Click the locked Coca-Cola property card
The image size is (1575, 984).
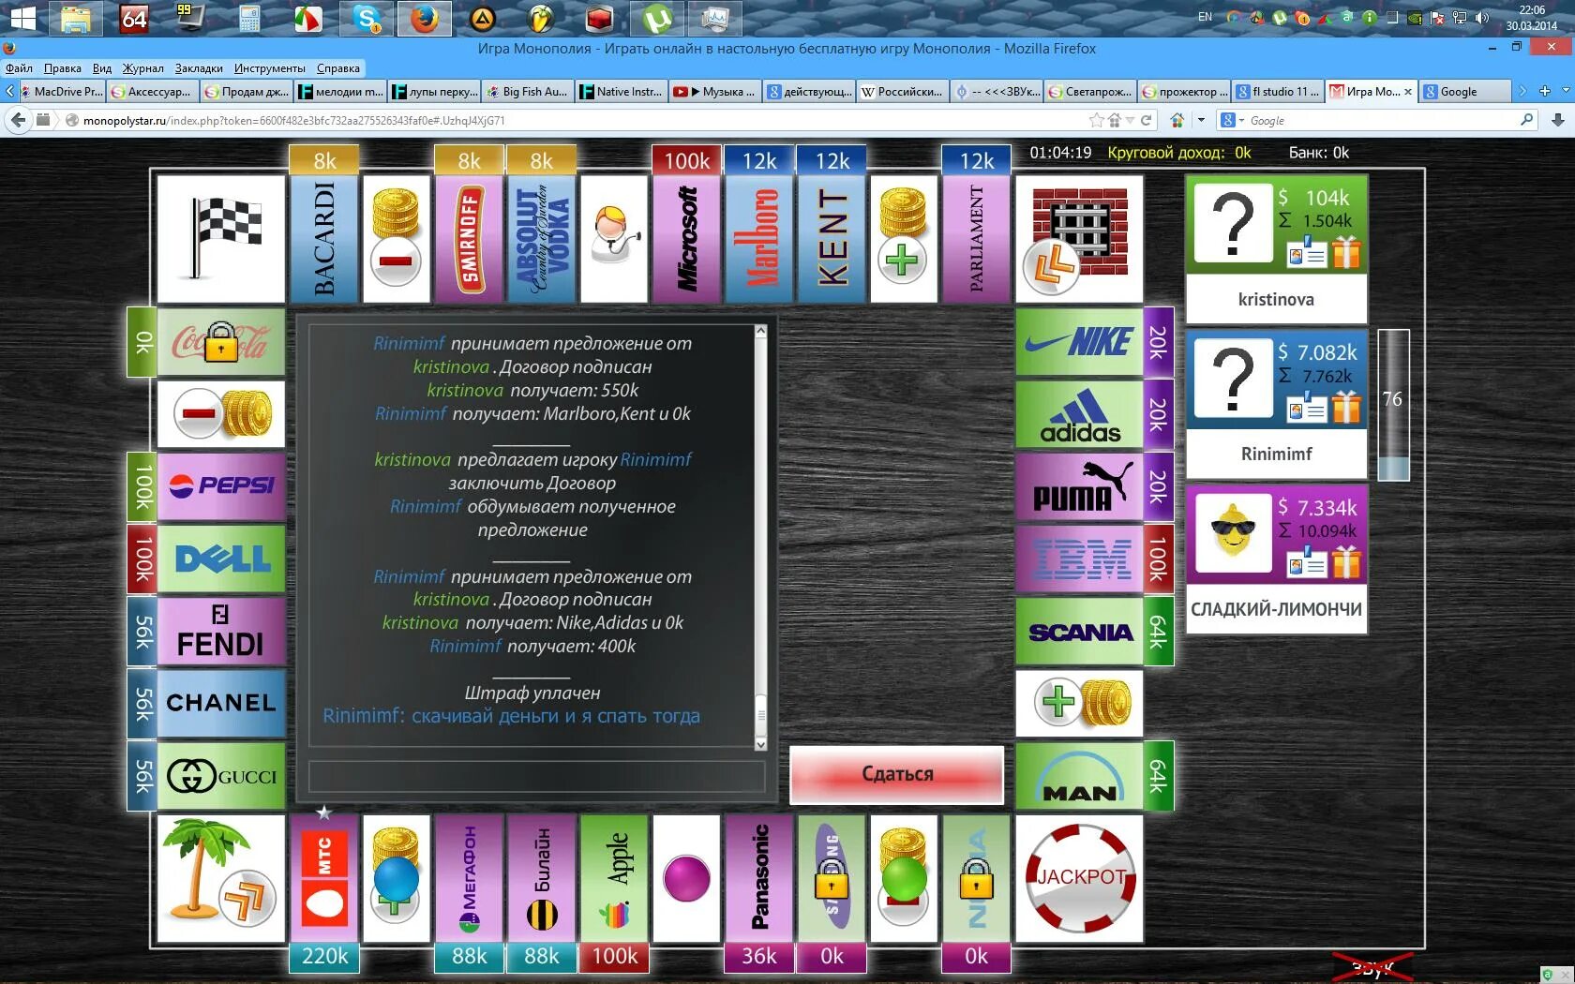[220, 342]
